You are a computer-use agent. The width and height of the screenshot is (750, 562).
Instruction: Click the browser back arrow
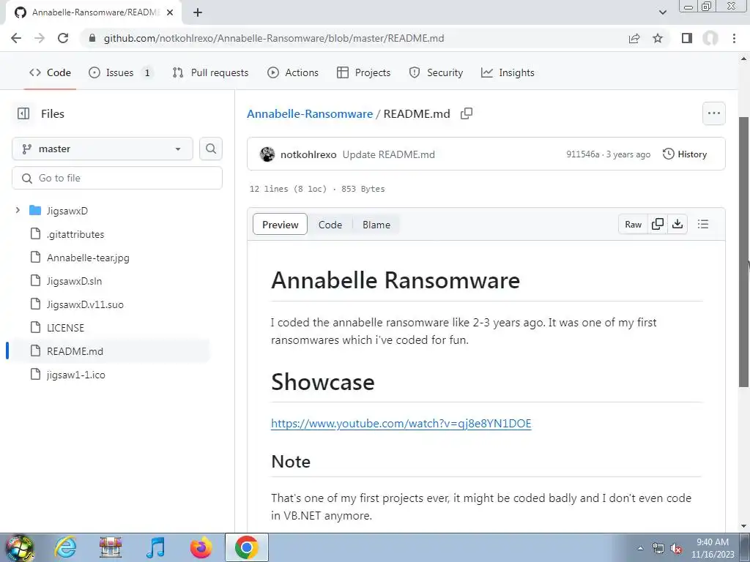(x=16, y=38)
